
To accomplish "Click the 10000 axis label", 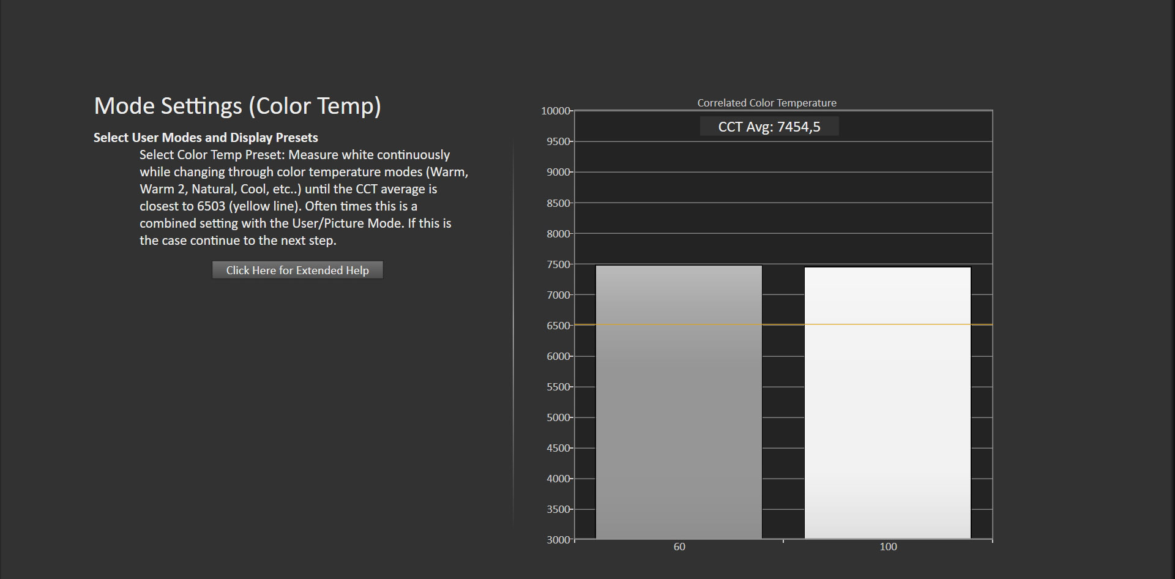I will click(x=556, y=111).
